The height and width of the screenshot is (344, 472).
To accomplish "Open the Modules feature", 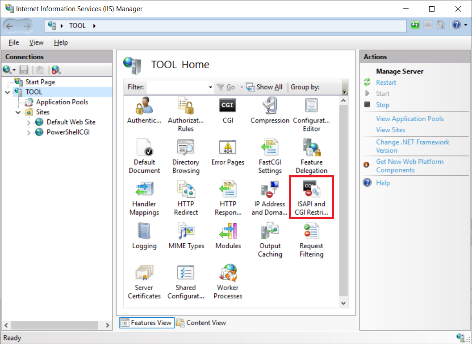I will pos(228,236).
